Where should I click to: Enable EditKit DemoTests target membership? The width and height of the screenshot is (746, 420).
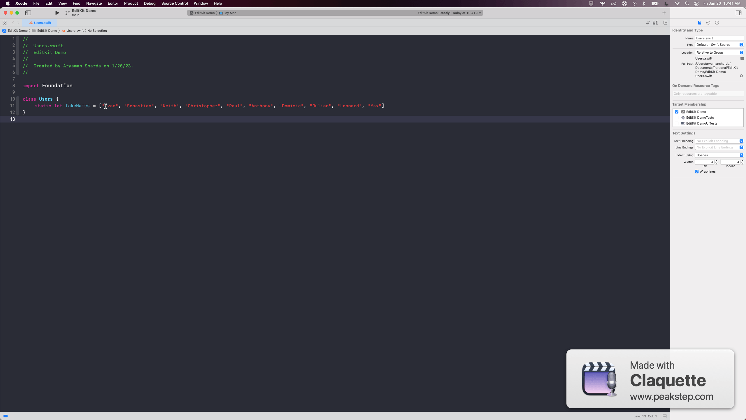[677, 118]
